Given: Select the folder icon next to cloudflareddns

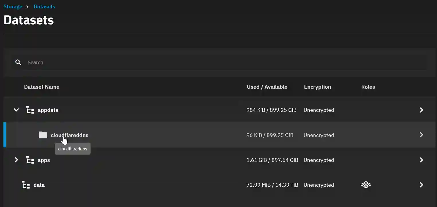Looking at the screenshot, I should pos(43,135).
